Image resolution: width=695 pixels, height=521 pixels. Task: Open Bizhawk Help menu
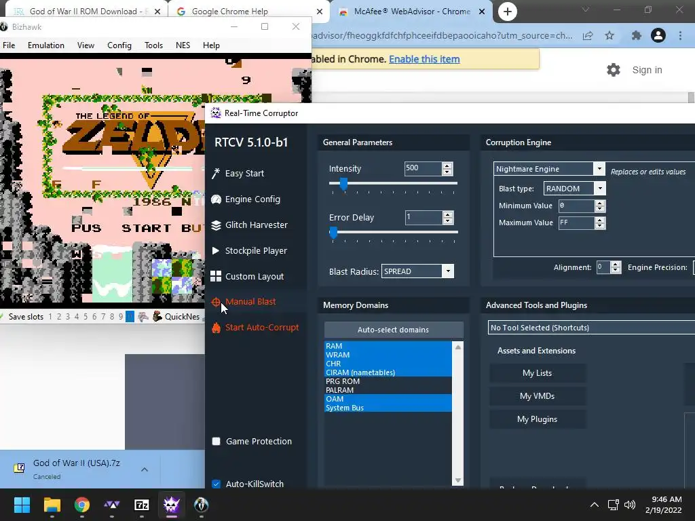(x=211, y=45)
